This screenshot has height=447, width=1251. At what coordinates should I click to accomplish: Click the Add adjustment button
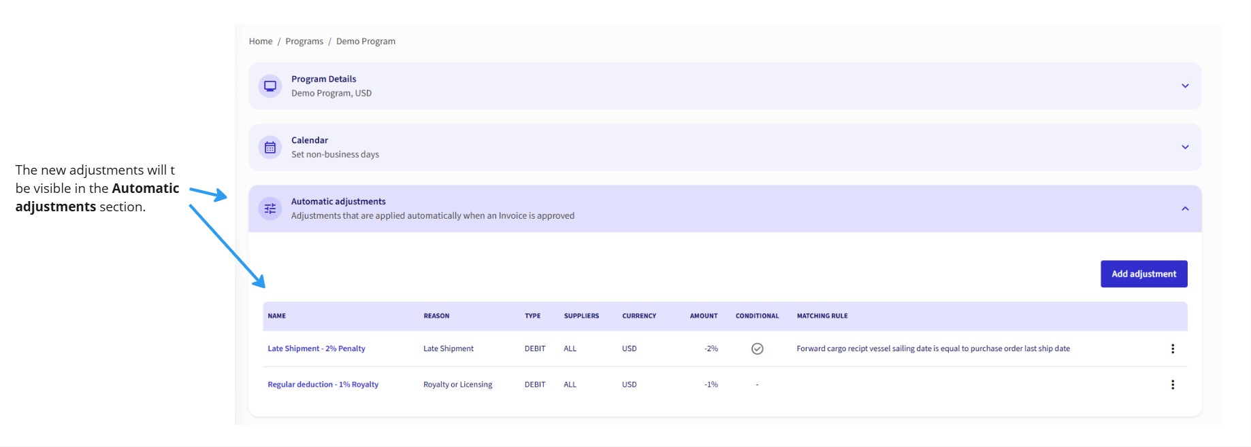tap(1143, 274)
